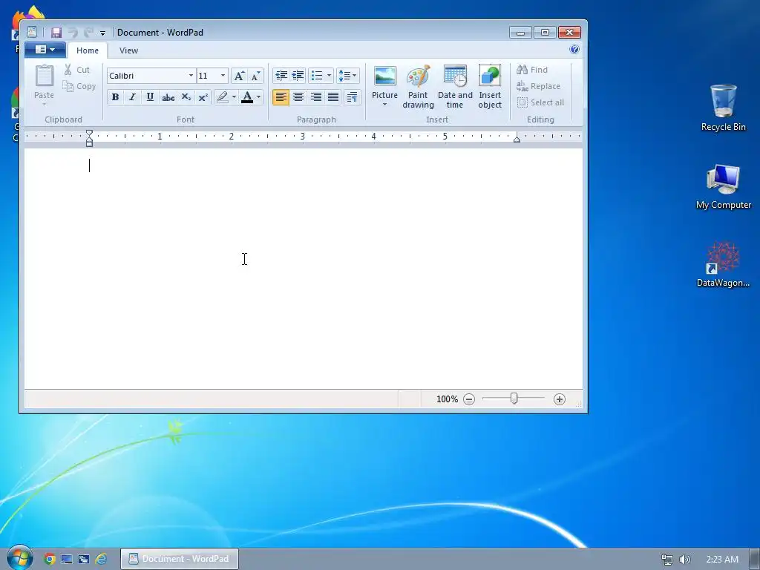Open line spacing dropdown
The height and width of the screenshot is (570, 760).
tap(347, 76)
